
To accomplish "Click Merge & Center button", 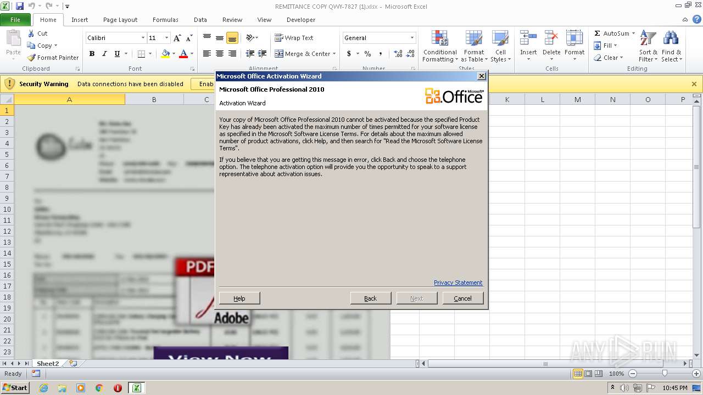I will (x=303, y=54).
